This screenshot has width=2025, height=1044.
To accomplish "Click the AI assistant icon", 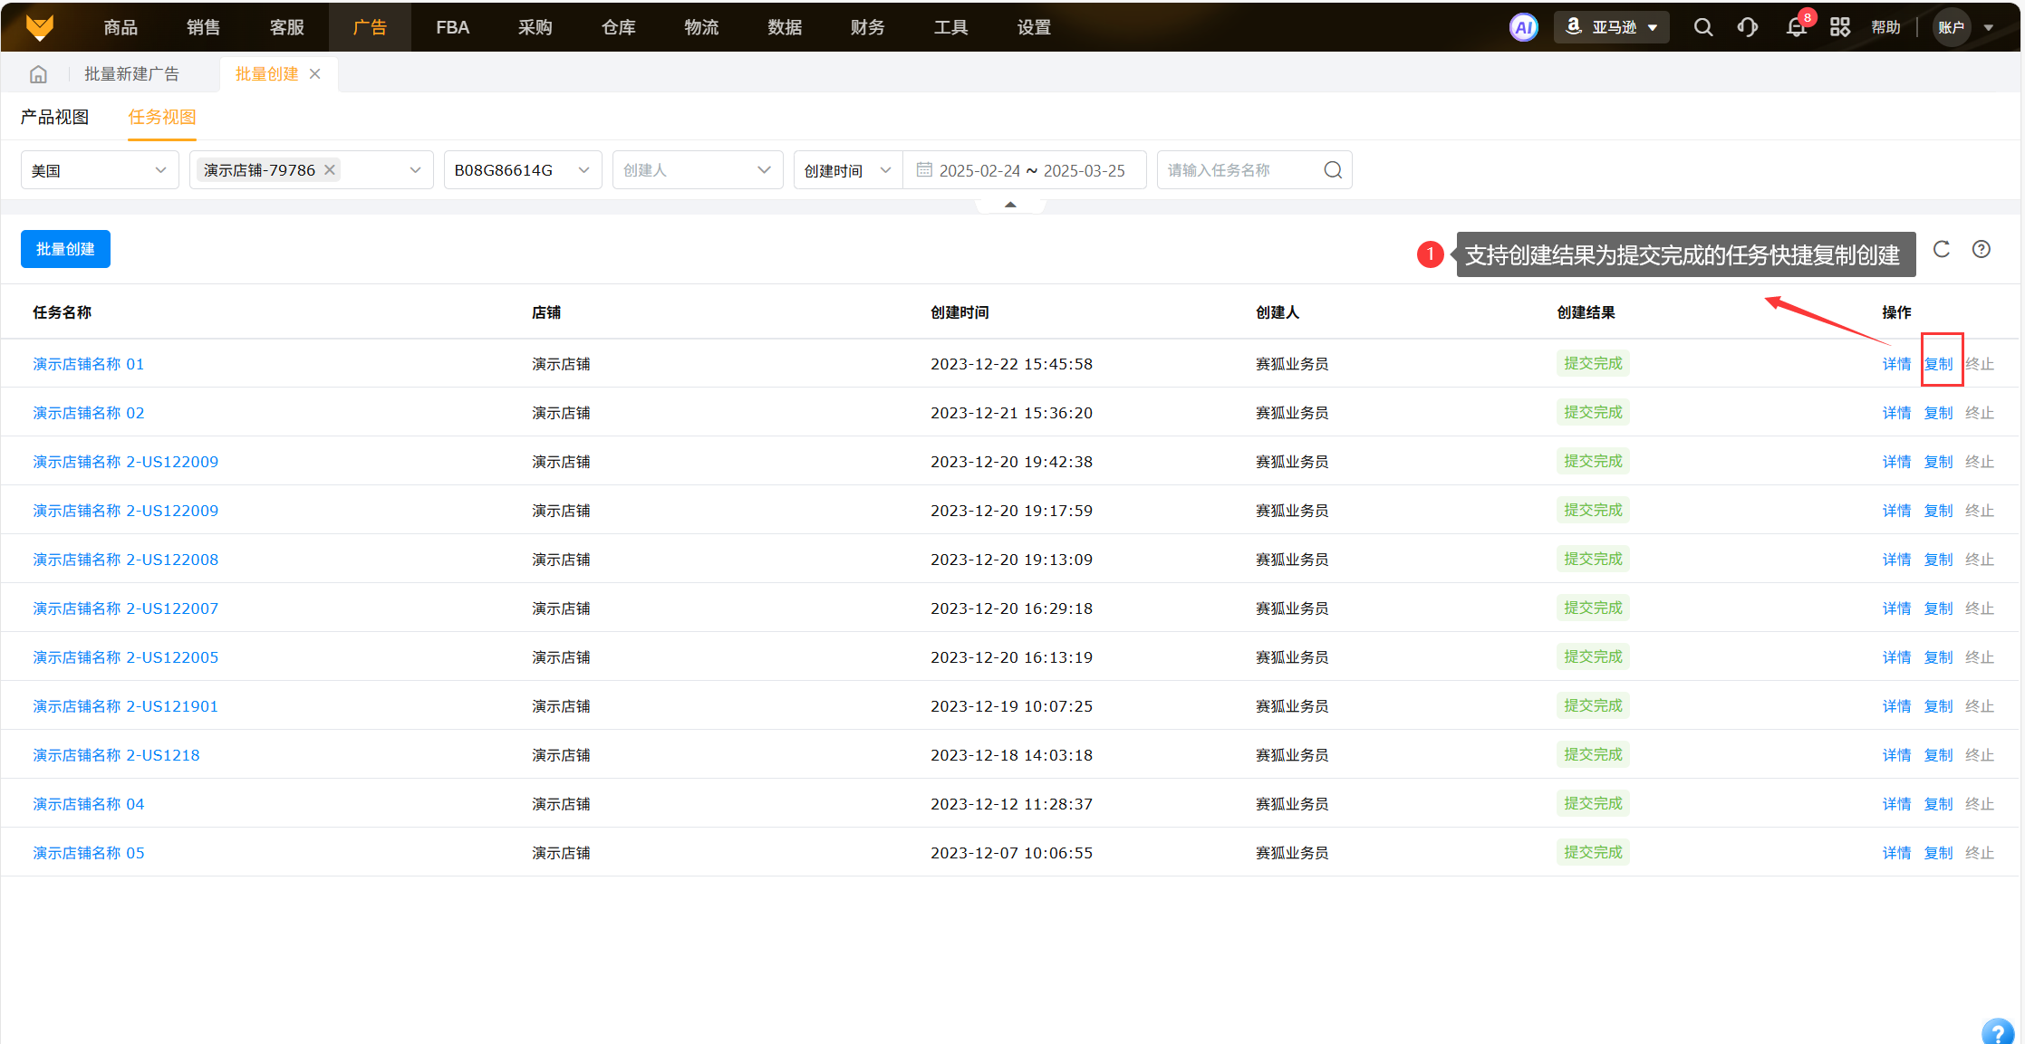I will coord(1523,27).
